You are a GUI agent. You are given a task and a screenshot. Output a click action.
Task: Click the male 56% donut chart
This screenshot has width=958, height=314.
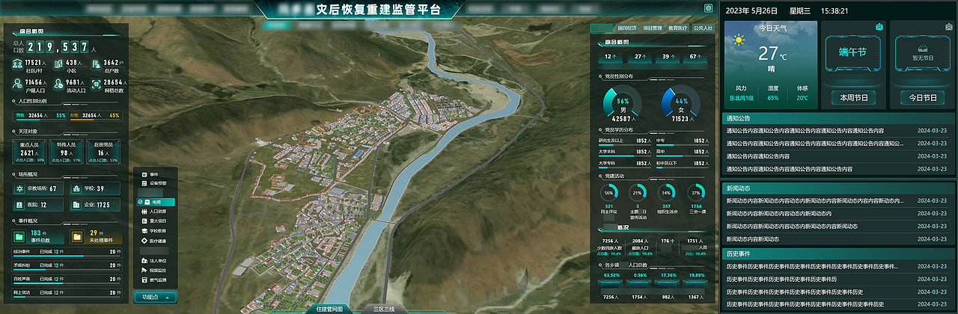click(622, 102)
